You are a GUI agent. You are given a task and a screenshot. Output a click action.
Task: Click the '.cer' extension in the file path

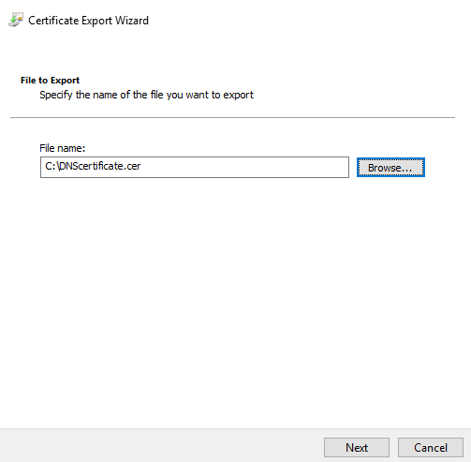tap(132, 166)
